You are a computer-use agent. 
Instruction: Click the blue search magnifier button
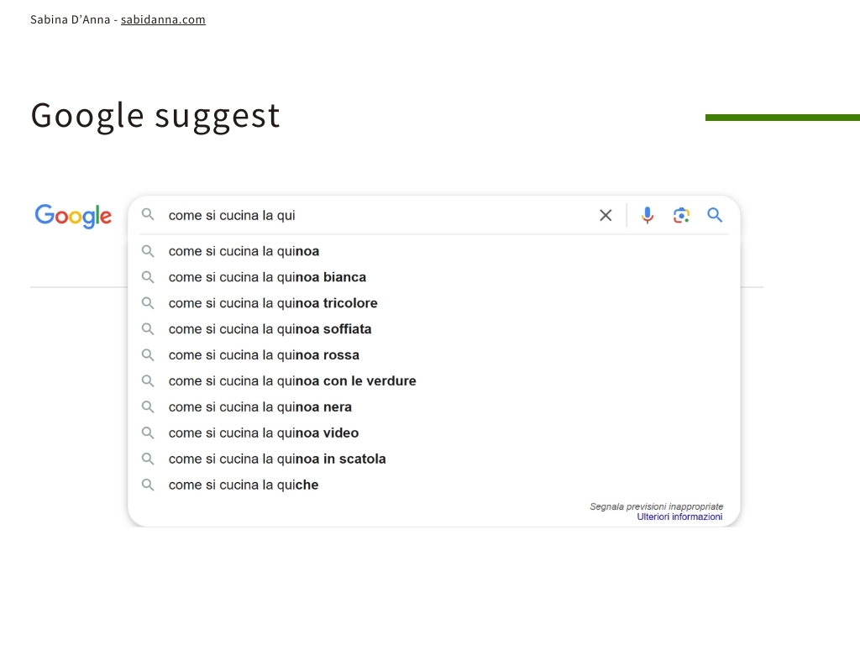pos(715,215)
